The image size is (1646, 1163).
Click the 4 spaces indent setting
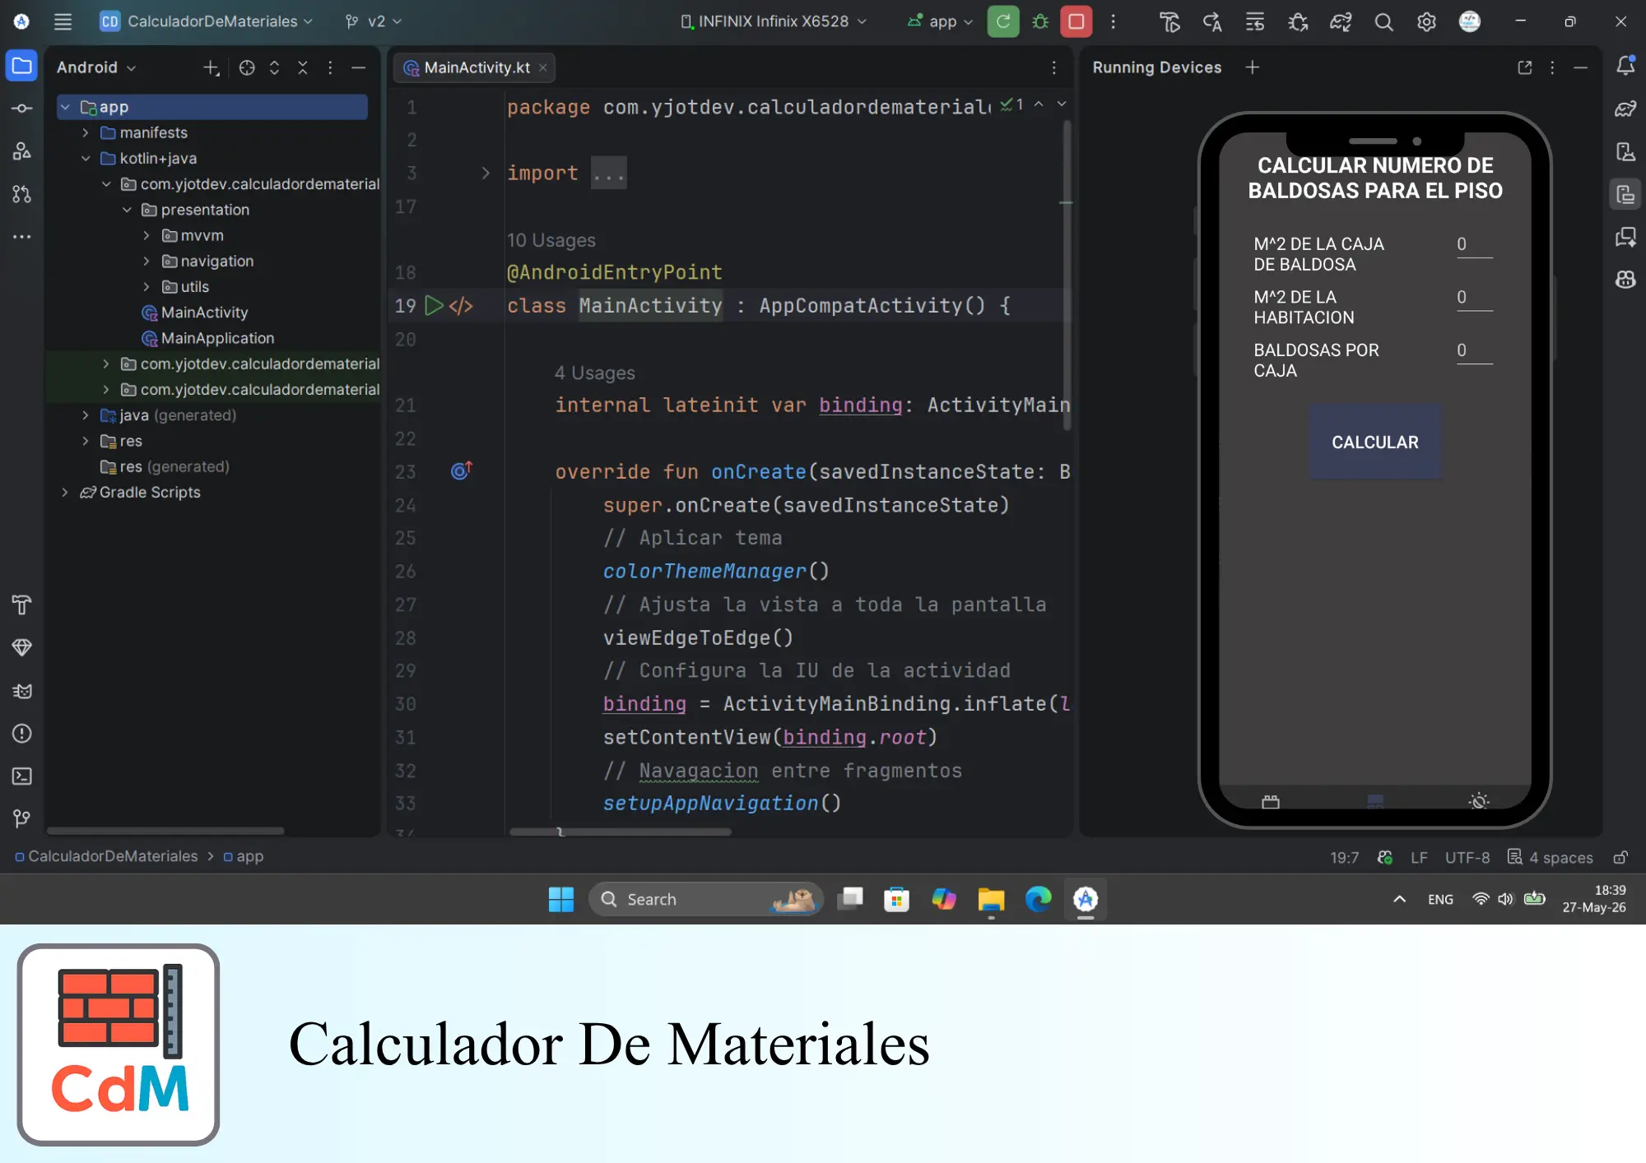click(1551, 858)
